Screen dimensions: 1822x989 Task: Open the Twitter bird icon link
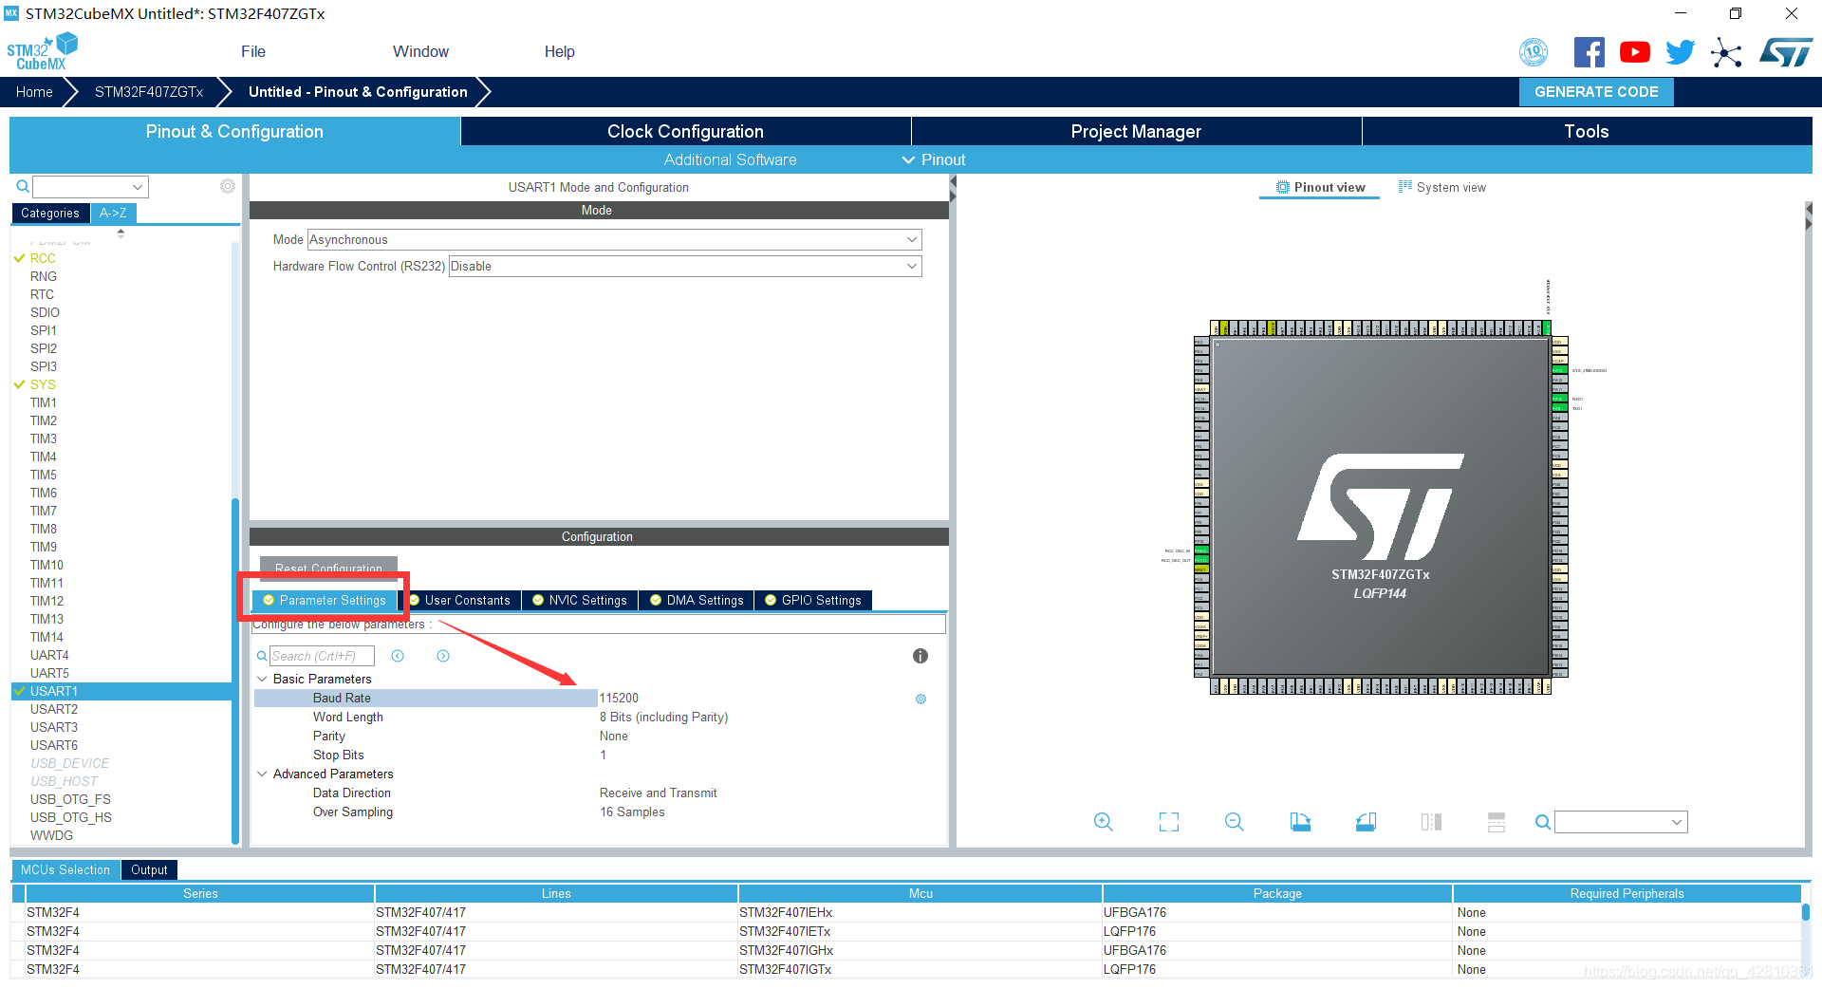[x=1680, y=52]
